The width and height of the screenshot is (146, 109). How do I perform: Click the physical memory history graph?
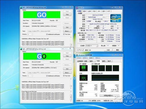[x=105, y=78]
